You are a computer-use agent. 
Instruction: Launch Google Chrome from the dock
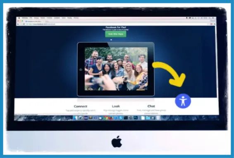(x=105, y=118)
